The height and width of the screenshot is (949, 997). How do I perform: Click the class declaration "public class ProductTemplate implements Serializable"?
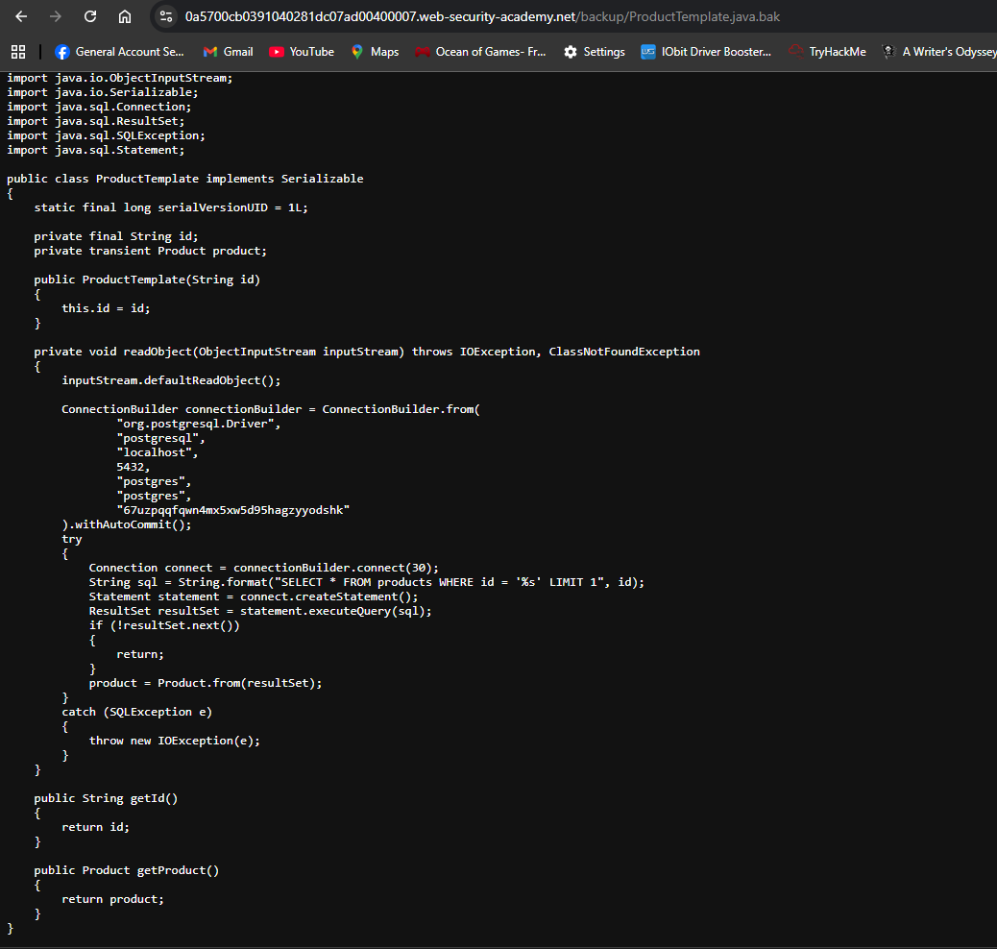click(x=185, y=179)
